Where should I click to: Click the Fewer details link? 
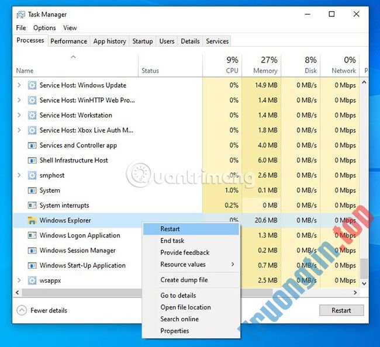[x=49, y=310]
